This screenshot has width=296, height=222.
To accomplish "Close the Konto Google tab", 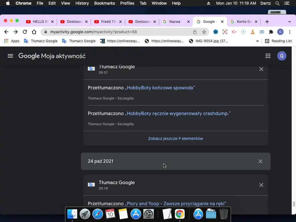I will coord(256,22).
